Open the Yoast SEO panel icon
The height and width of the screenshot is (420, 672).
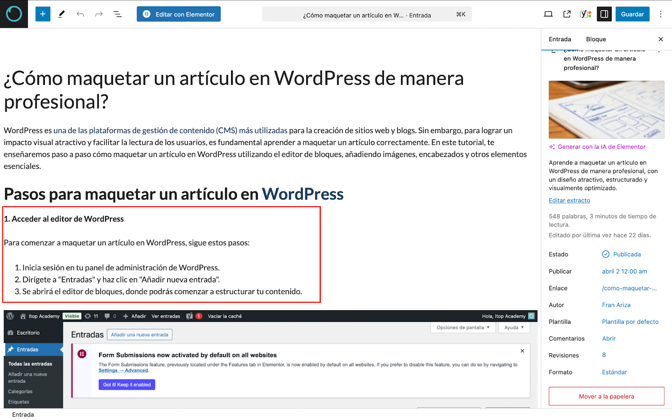pyautogui.click(x=585, y=14)
